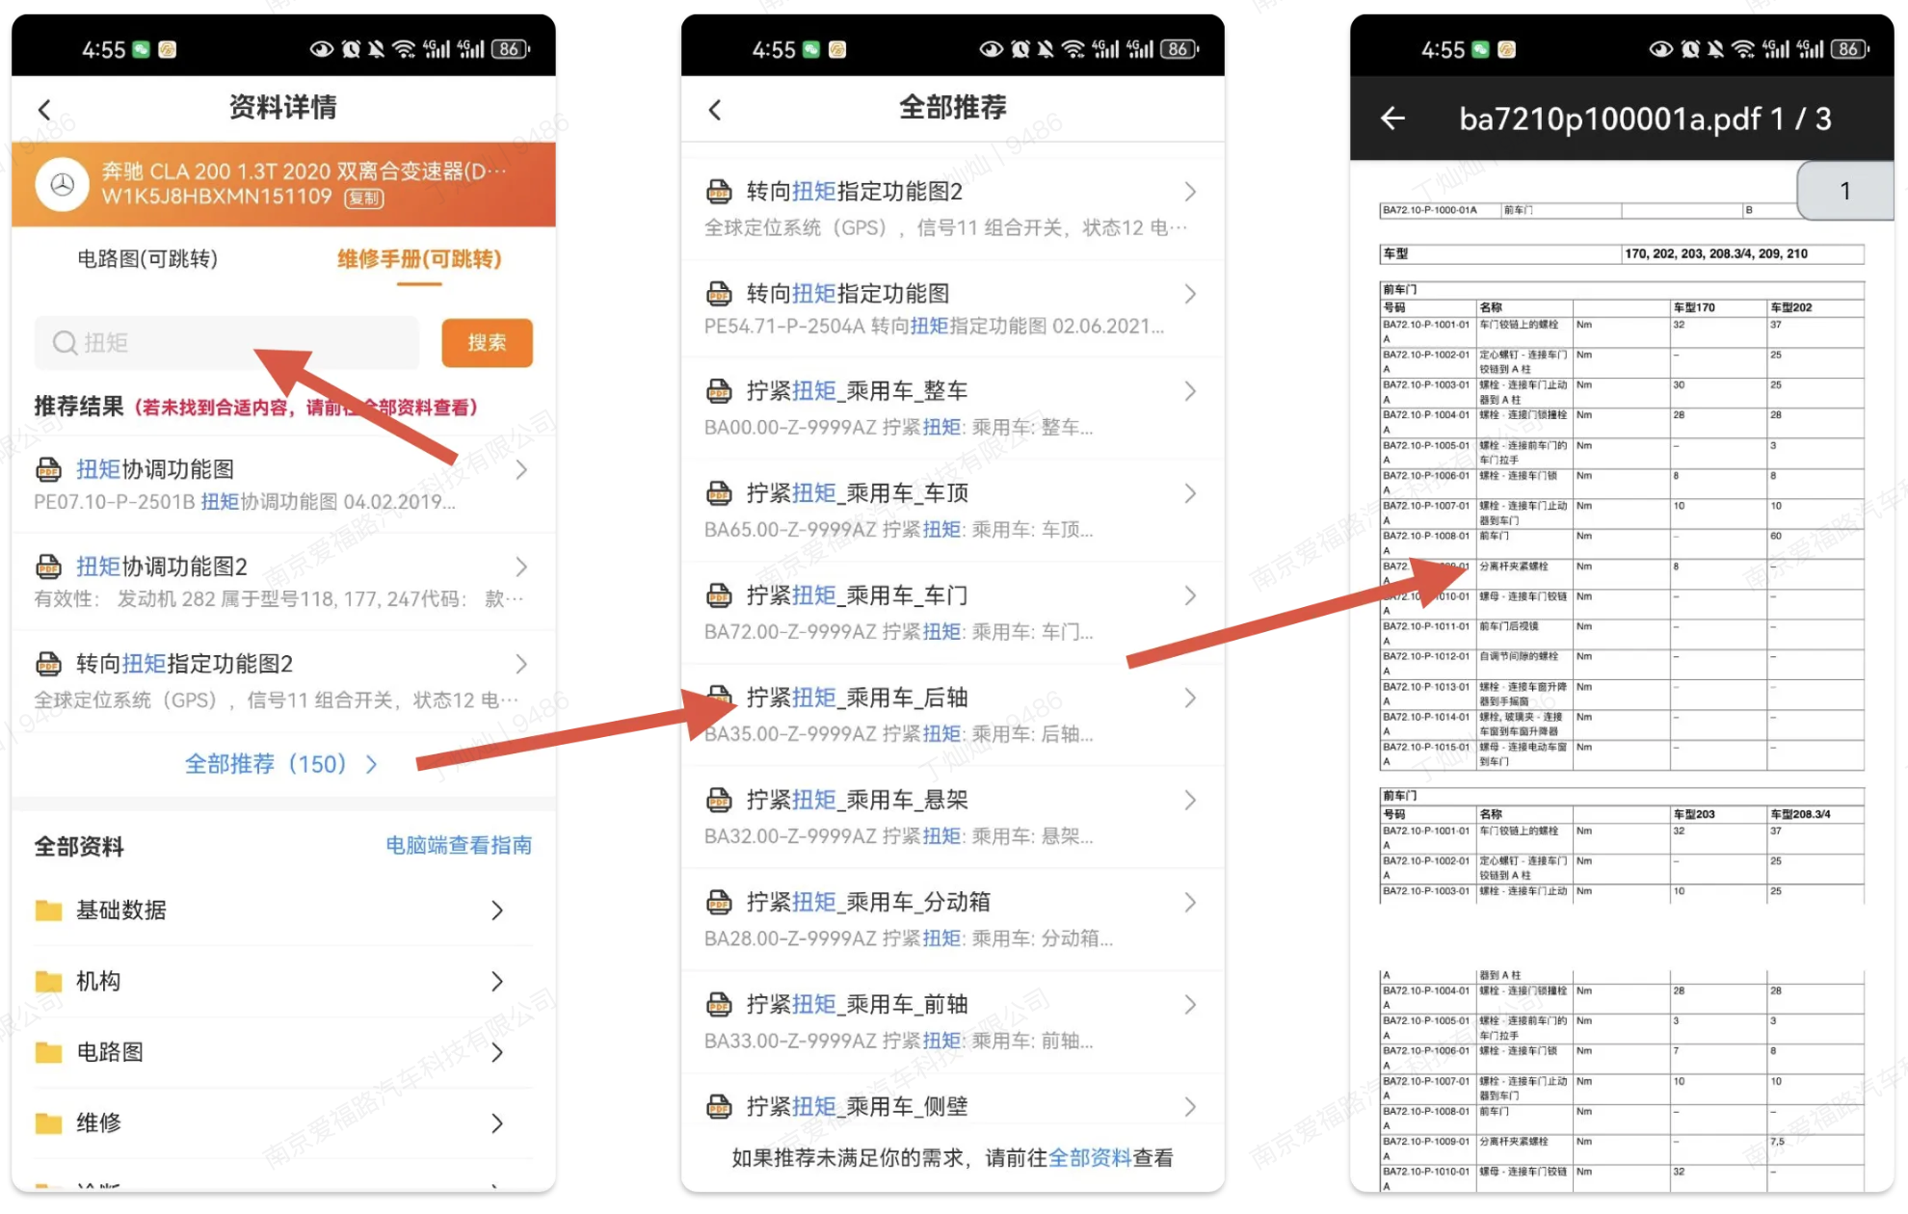Open 拧紧扭矩_乘用车_后轴 chevron

(1190, 698)
